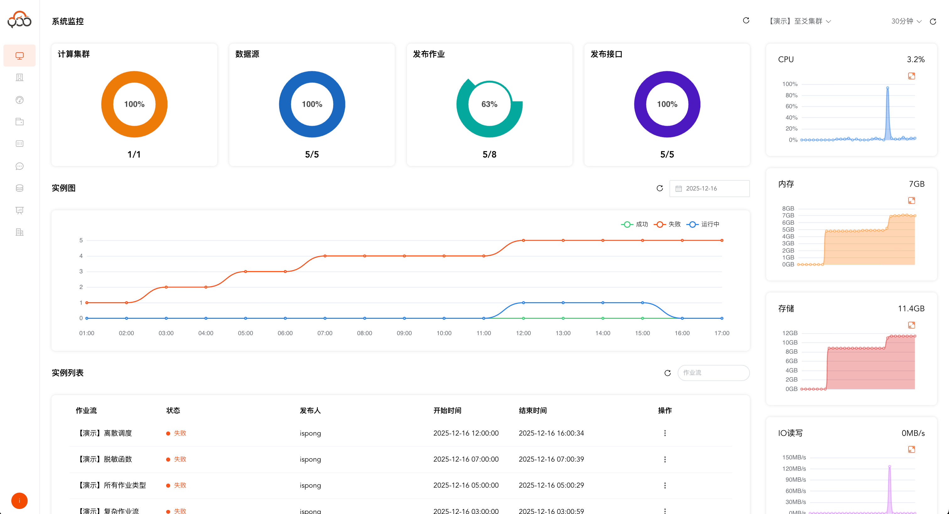This screenshot has width=949, height=514.
Task: Click the 作业流 search input field
Action: (x=713, y=373)
